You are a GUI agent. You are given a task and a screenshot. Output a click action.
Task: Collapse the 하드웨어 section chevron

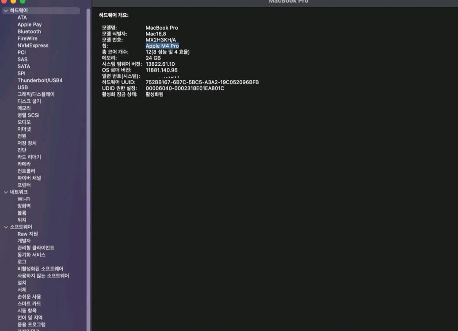coord(5,11)
